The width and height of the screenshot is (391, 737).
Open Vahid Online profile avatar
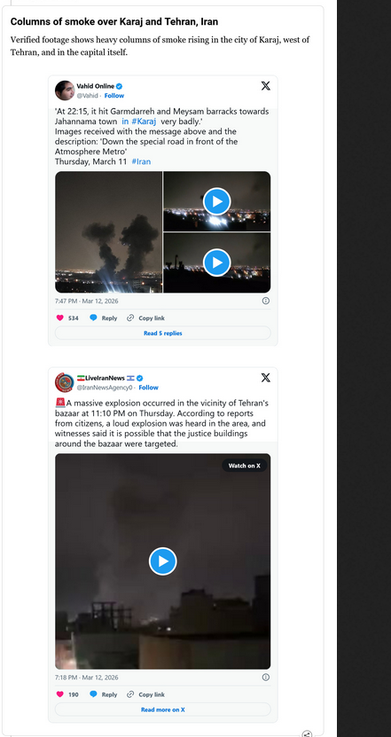click(x=65, y=90)
